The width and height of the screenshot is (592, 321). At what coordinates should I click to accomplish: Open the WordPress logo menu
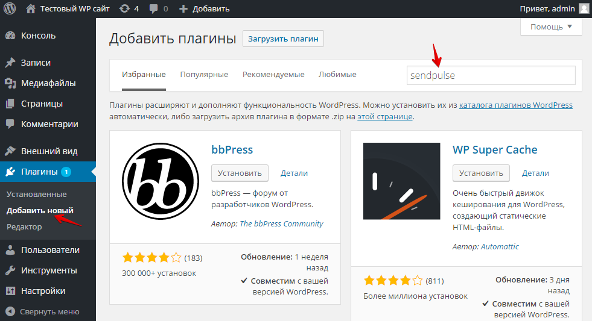(10, 8)
